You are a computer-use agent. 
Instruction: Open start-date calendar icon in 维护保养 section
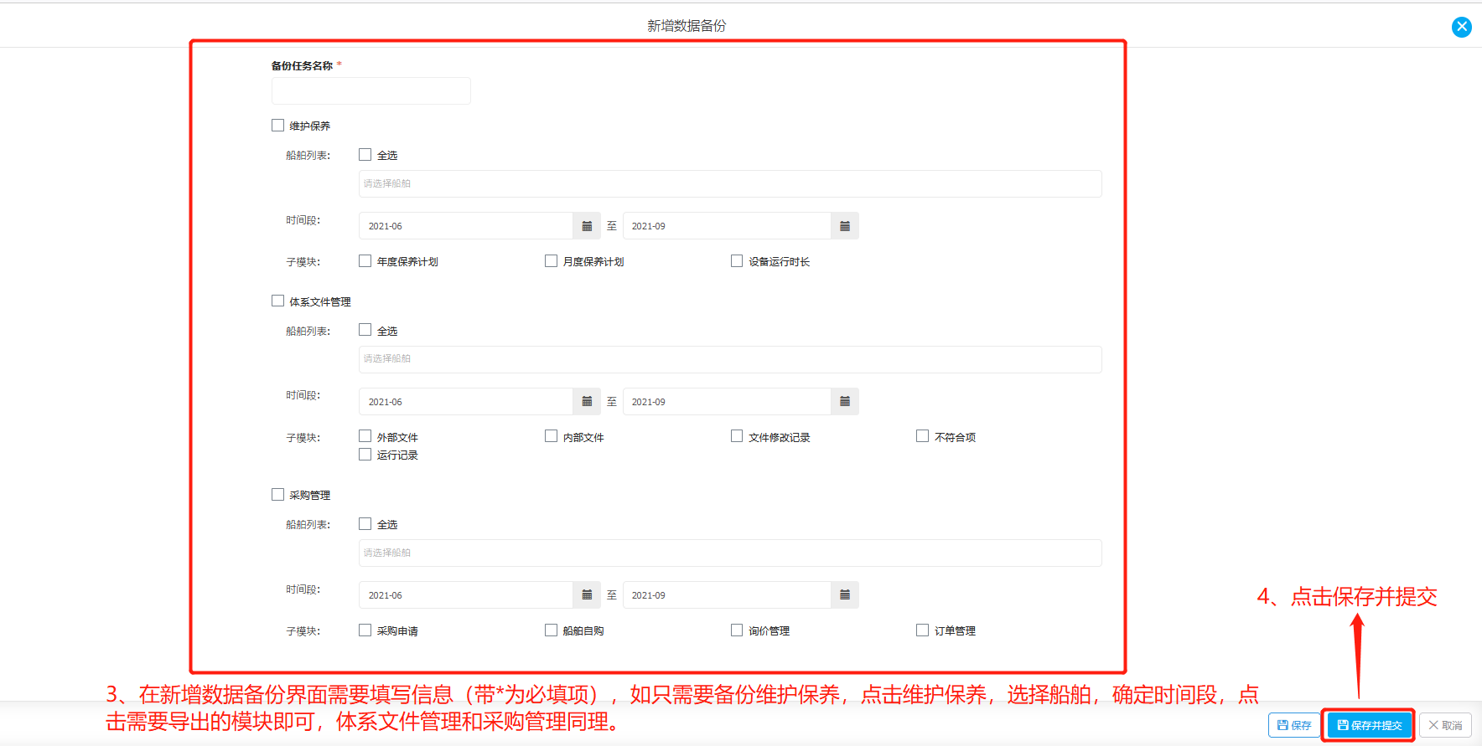pyautogui.click(x=587, y=226)
